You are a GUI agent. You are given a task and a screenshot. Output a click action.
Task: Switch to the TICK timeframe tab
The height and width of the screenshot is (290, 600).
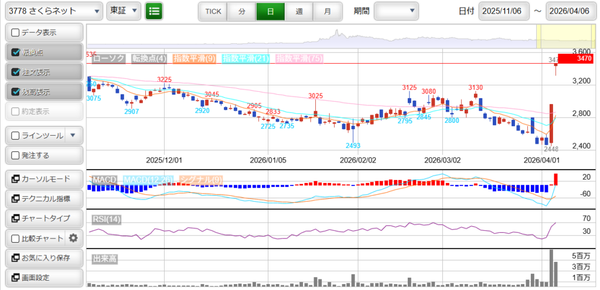pyautogui.click(x=213, y=11)
